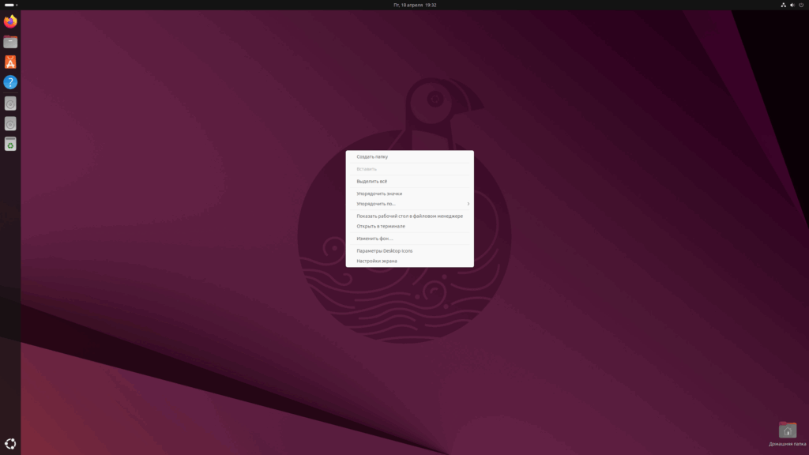
Task: Expand the Упорядочить по… submenu
Action: tap(410, 204)
